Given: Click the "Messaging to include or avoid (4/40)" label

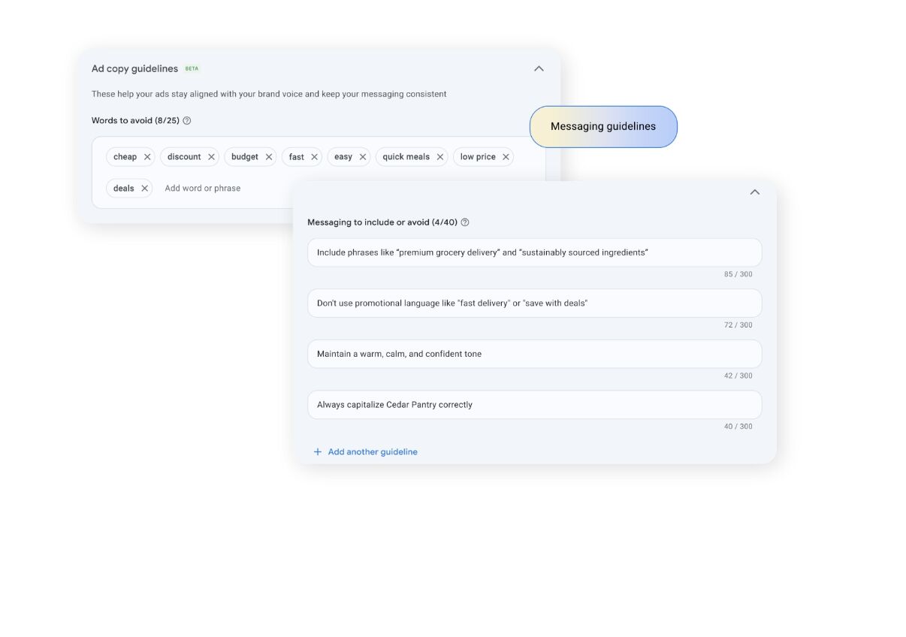Looking at the screenshot, I should point(382,222).
